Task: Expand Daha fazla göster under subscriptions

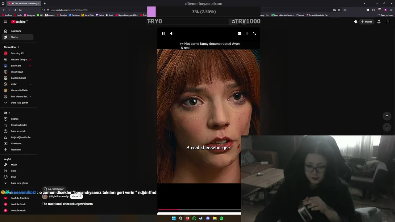Action: [17, 103]
